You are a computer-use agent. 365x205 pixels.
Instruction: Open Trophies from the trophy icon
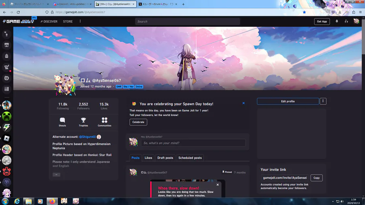click(83, 122)
